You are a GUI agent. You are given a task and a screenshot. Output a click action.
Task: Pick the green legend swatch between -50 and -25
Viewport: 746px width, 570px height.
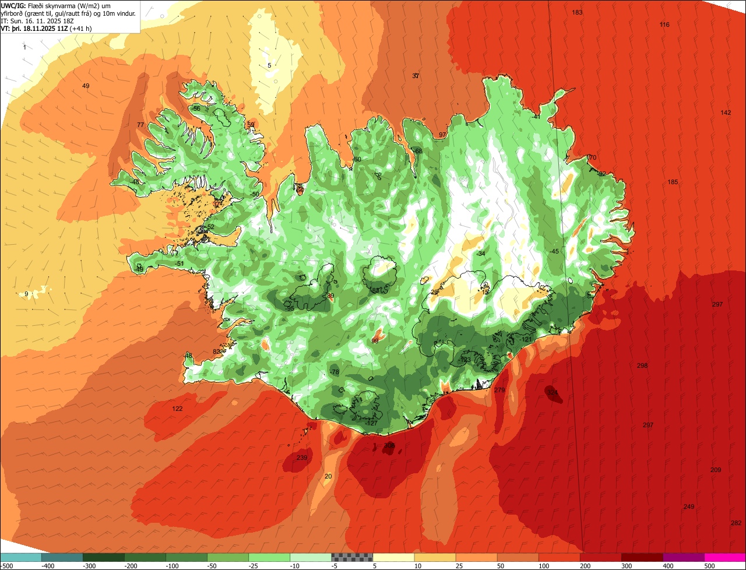[x=228, y=557]
